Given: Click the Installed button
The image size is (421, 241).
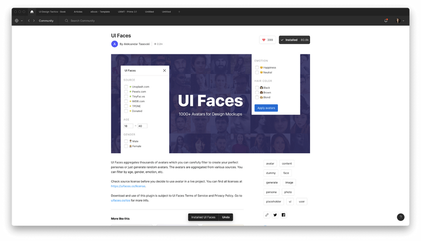Looking at the screenshot, I should pyautogui.click(x=294, y=40).
